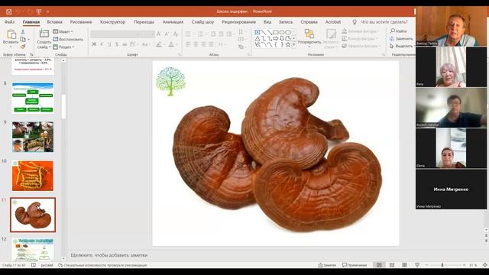
Task: Pick the straight line shape in the gallery
Action: 264,32
